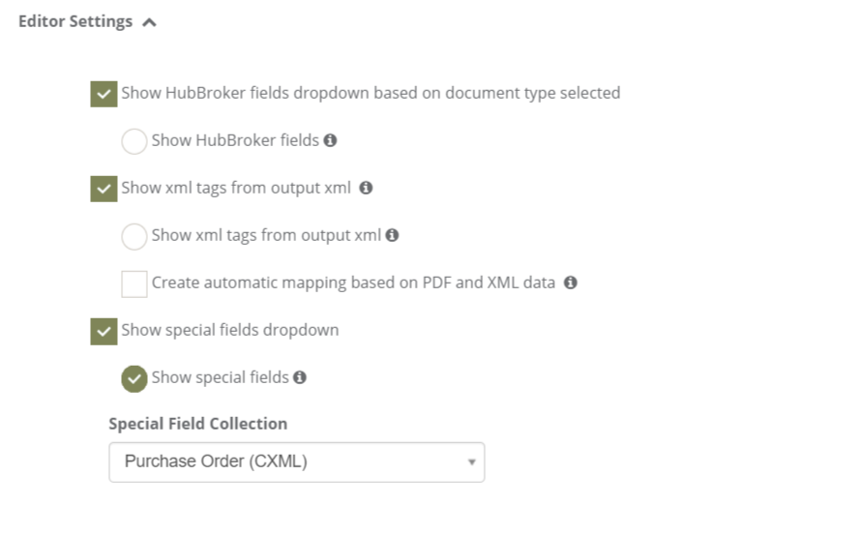Click the Editor Settings heading text
Viewport: 858px width, 535px height.
75,22
